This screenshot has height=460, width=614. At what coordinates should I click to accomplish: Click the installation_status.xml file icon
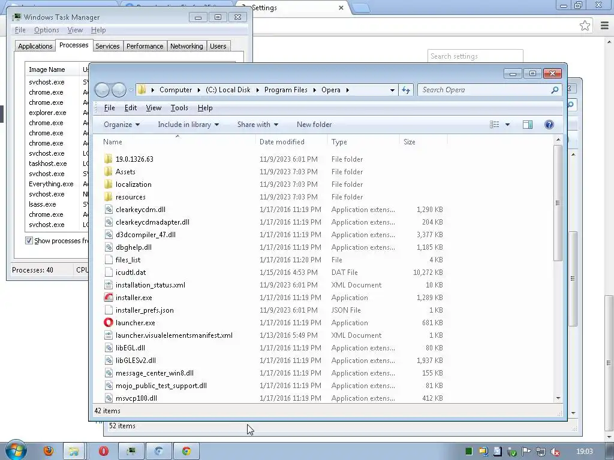click(109, 285)
